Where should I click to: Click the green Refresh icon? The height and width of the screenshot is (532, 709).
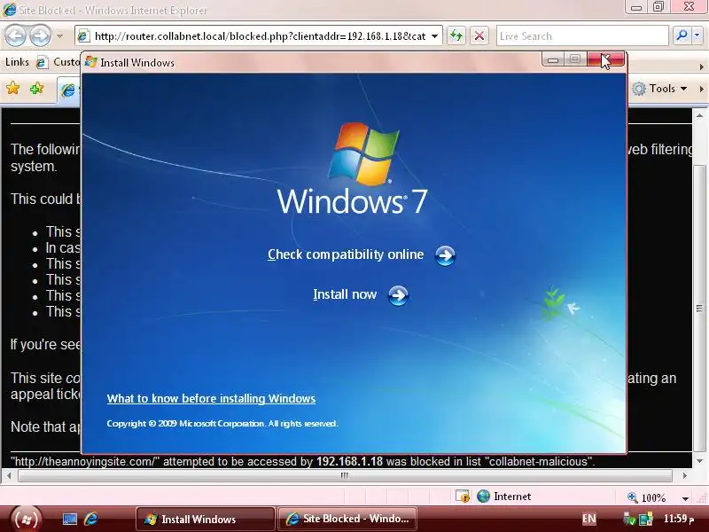coord(456,35)
